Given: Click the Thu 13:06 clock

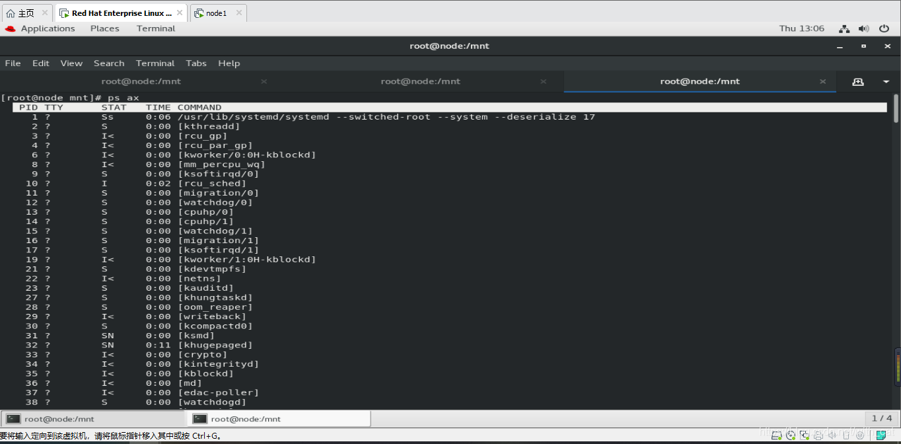Looking at the screenshot, I should pyautogui.click(x=802, y=28).
